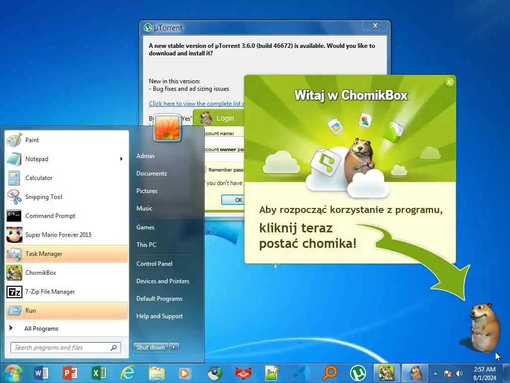Viewport: 510px width, 383px height.
Task: Open 7-Zip File Manager
Action: click(67, 291)
